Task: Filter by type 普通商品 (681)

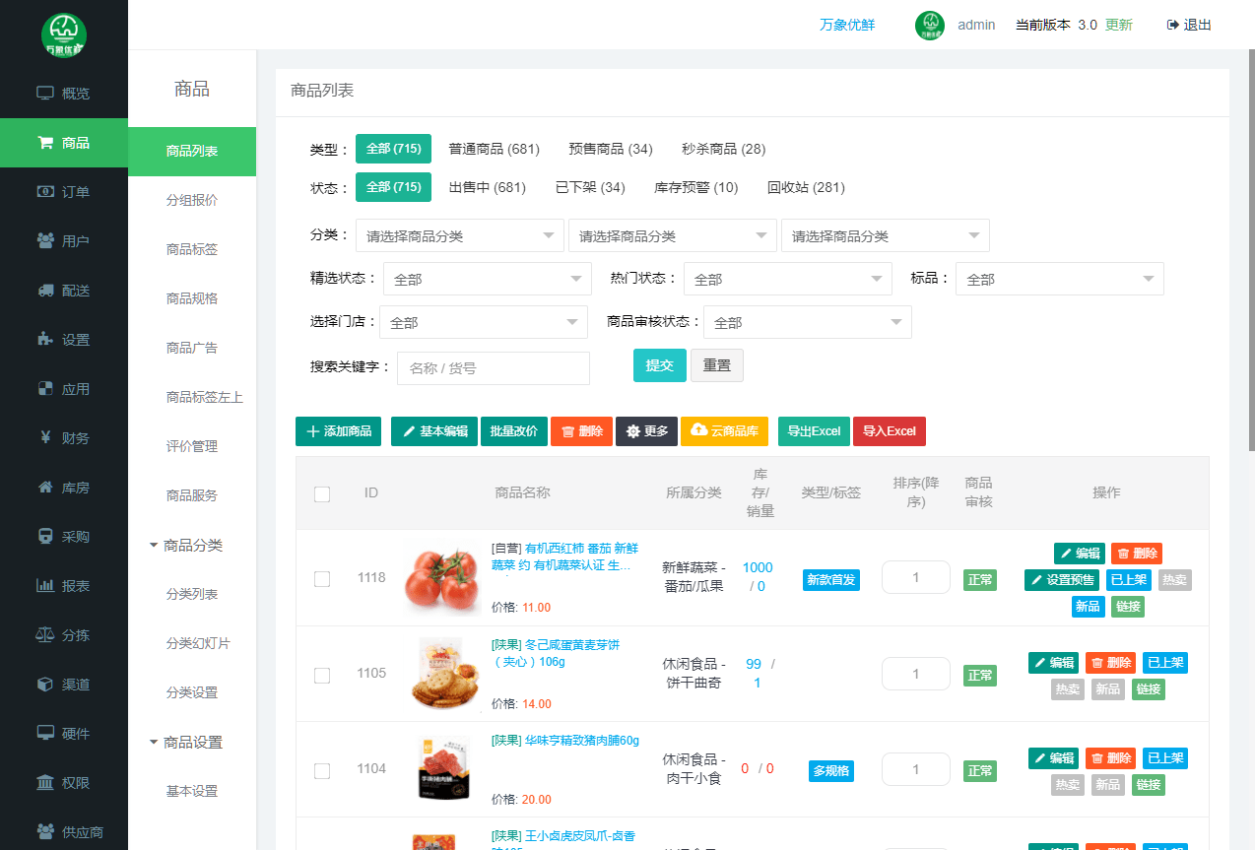Action: (x=495, y=149)
